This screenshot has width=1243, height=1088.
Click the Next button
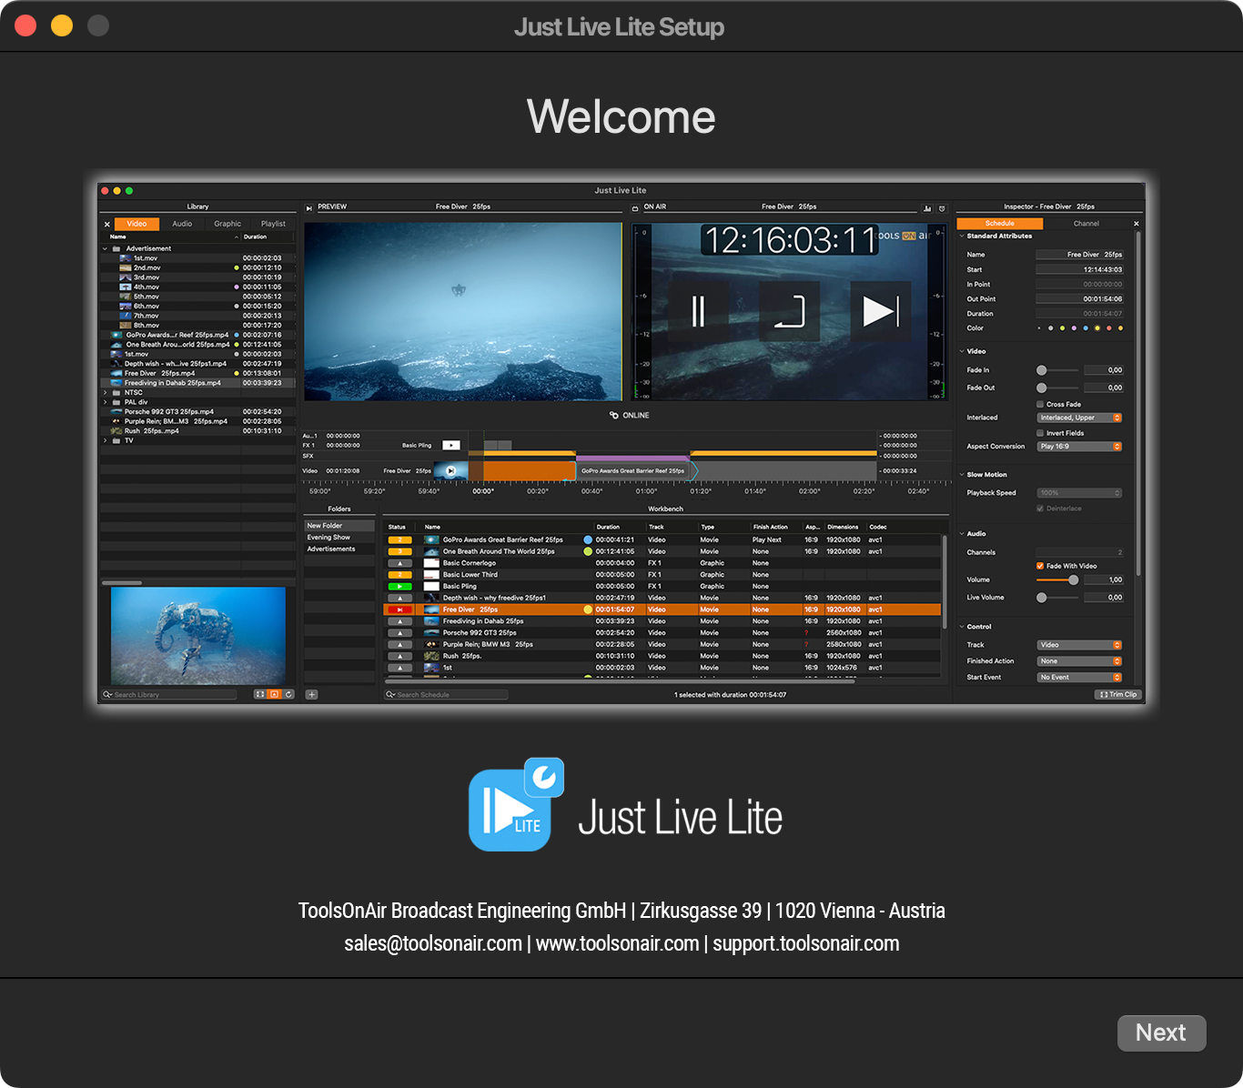pos(1161,1033)
